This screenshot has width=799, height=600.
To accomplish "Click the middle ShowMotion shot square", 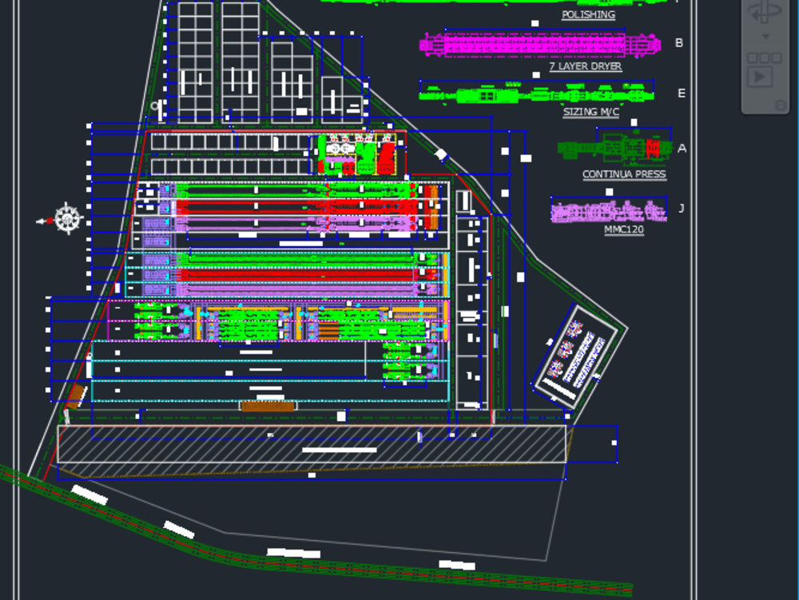I will pyautogui.click(x=765, y=58).
